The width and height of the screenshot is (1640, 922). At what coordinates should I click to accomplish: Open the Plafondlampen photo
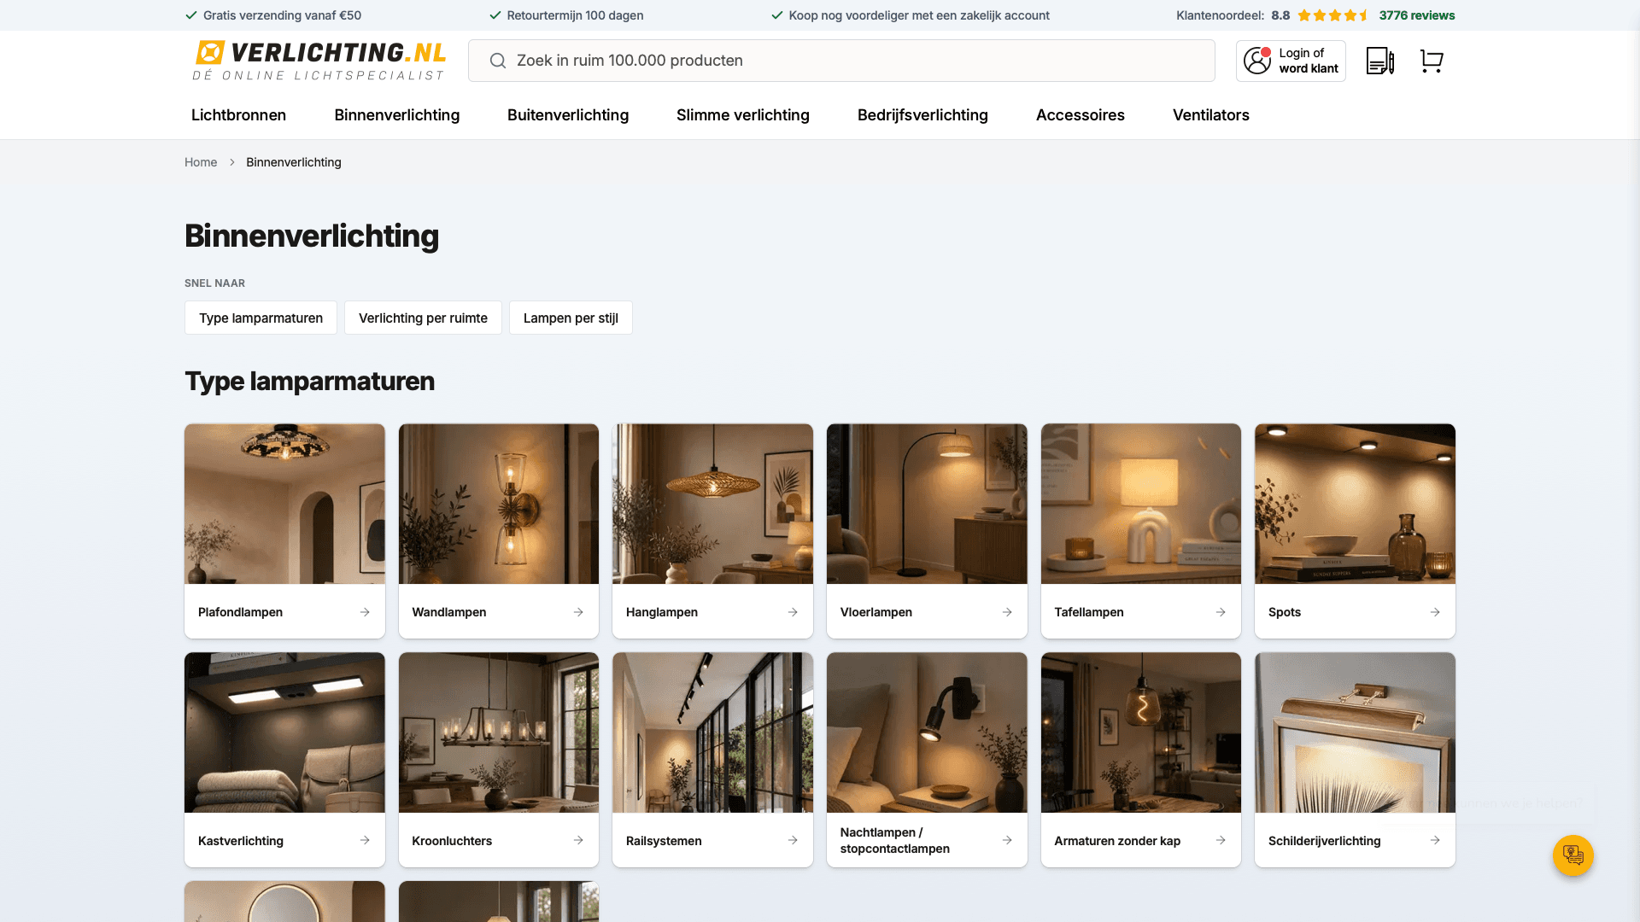point(284,504)
